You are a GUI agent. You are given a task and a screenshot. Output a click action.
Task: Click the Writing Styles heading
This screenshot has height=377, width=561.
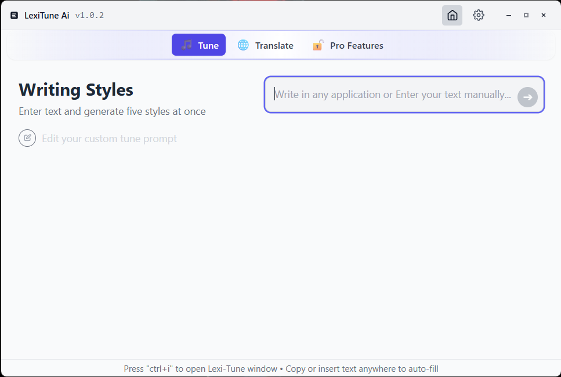click(76, 90)
